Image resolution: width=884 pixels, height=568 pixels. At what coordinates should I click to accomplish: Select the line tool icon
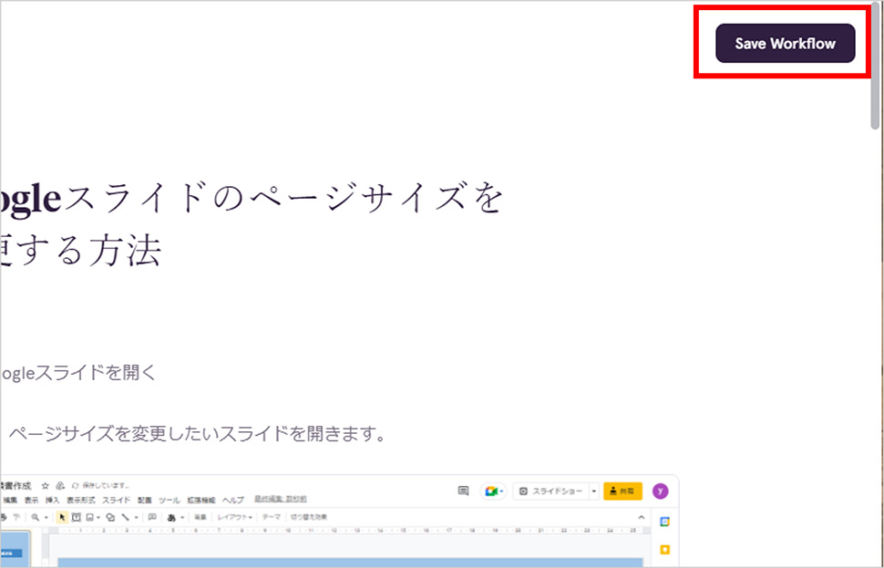click(x=125, y=517)
